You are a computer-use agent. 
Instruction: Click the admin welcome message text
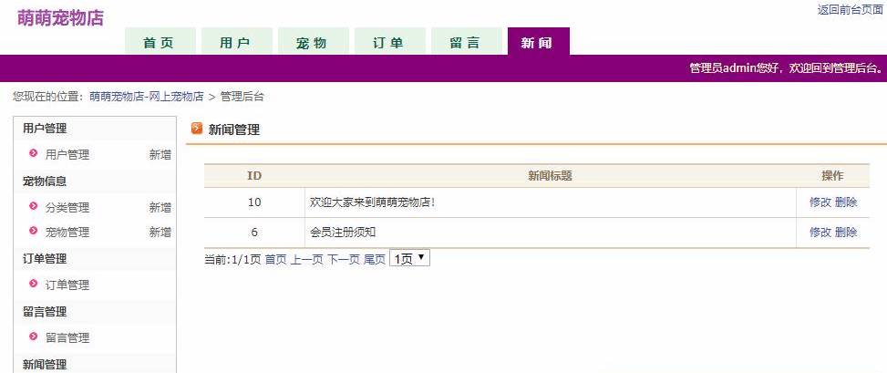(x=786, y=68)
